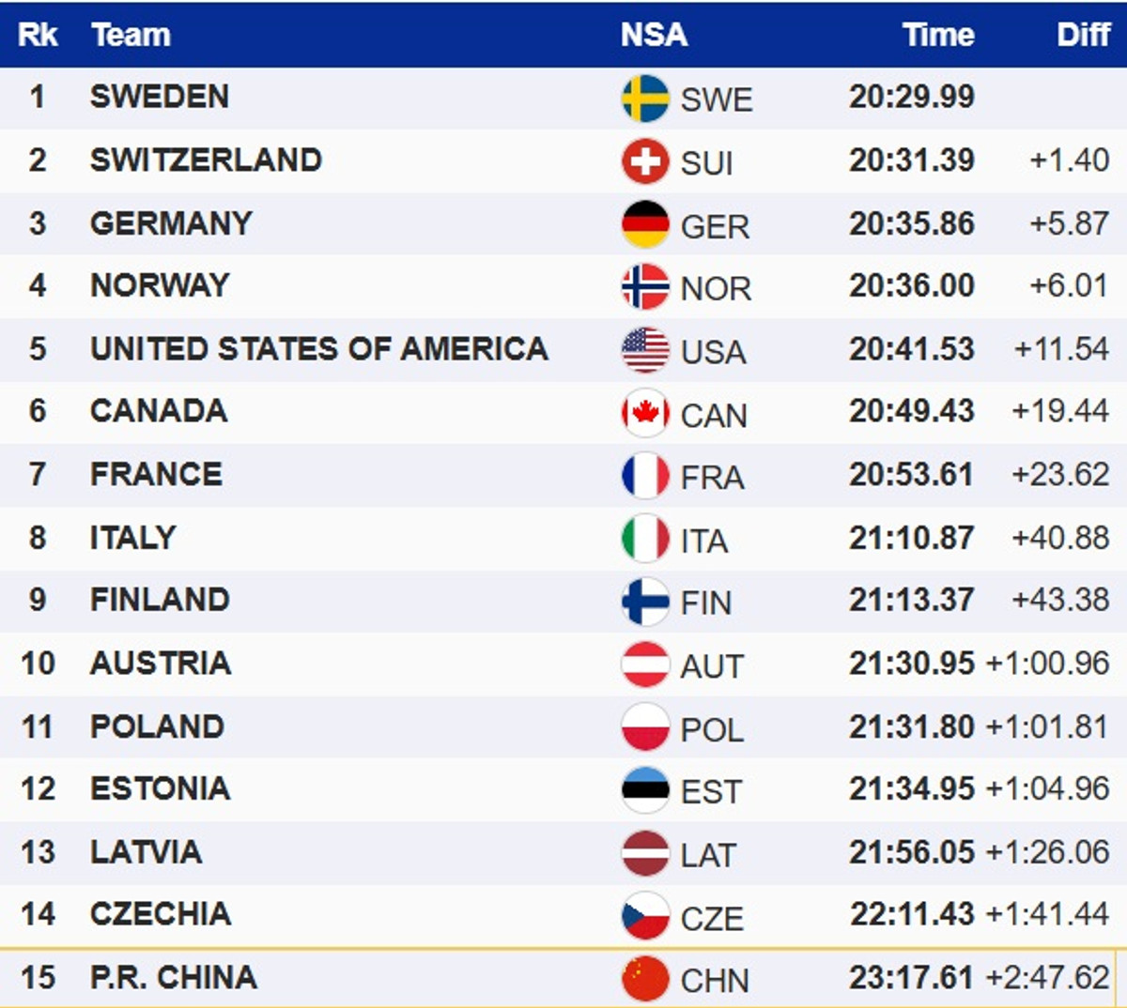Click the Czechia flag icon
This screenshot has height=1008, width=1127.
pos(645,916)
